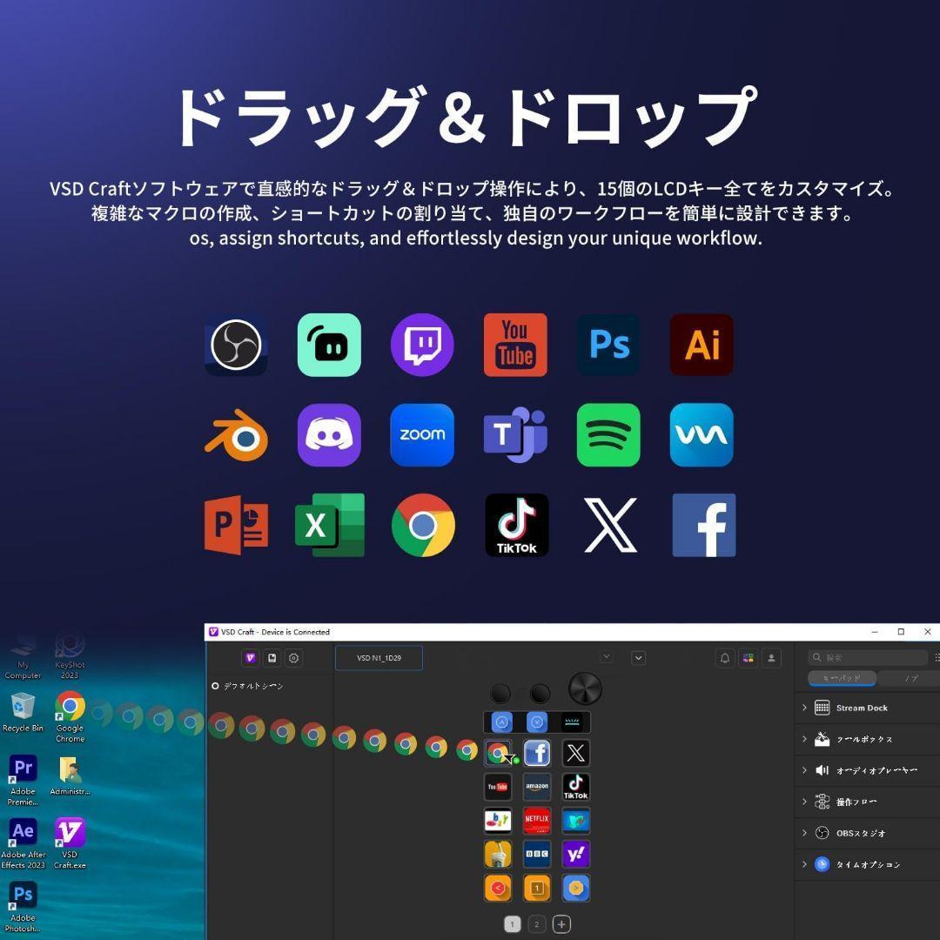Open the Adobe Premiere desktop shortcut
This screenshot has height=940, width=940.
click(23, 780)
